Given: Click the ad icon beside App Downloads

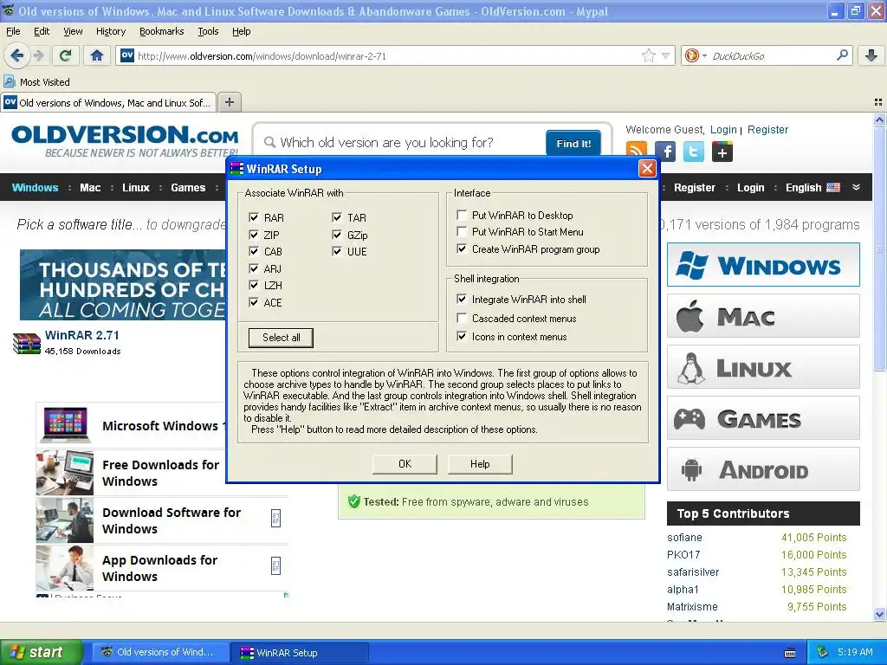Looking at the screenshot, I should click(x=276, y=565).
